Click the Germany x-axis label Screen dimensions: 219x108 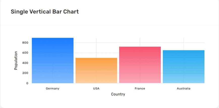click(x=52, y=89)
